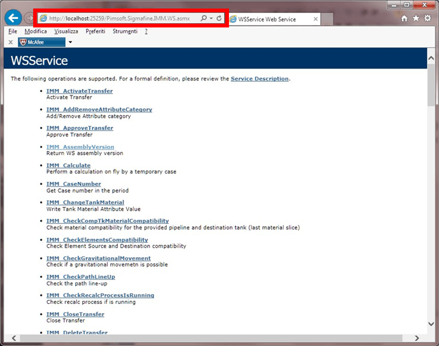Minimize the browser window
439x346 pixels.
tap(394, 5)
